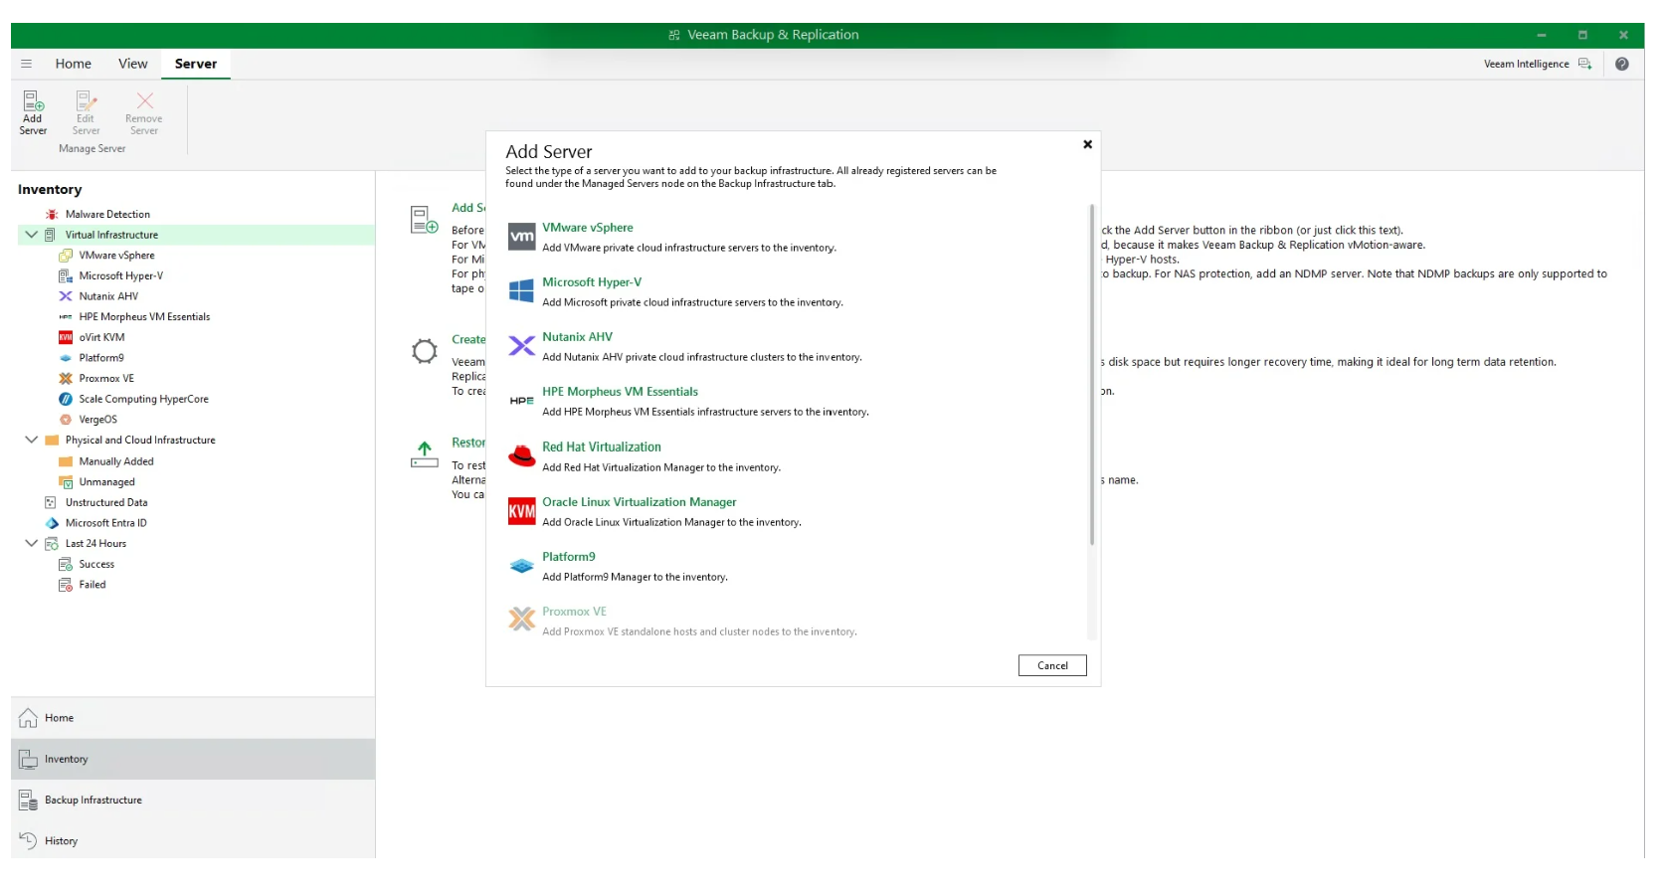This screenshot has width=1661, height=893.
Task: Switch to the View ribbon tab
Action: (x=133, y=64)
